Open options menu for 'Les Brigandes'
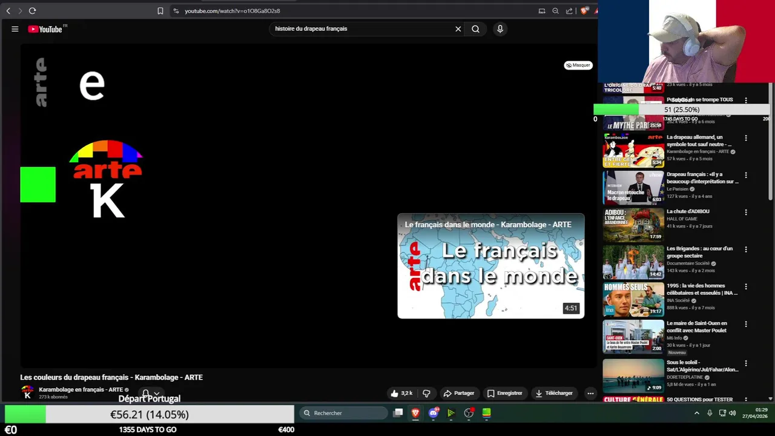Screen dimensions: 775x436 (x=746, y=249)
